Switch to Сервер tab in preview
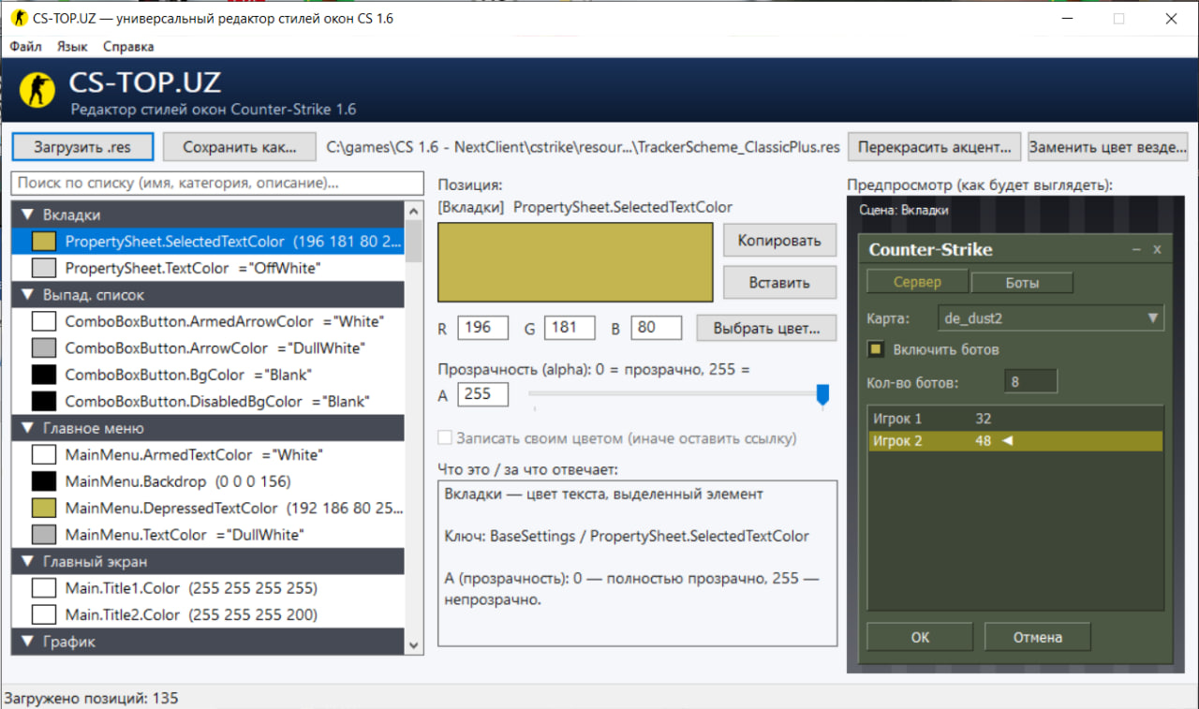Image resolution: width=1199 pixels, height=709 pixels. 917,282
